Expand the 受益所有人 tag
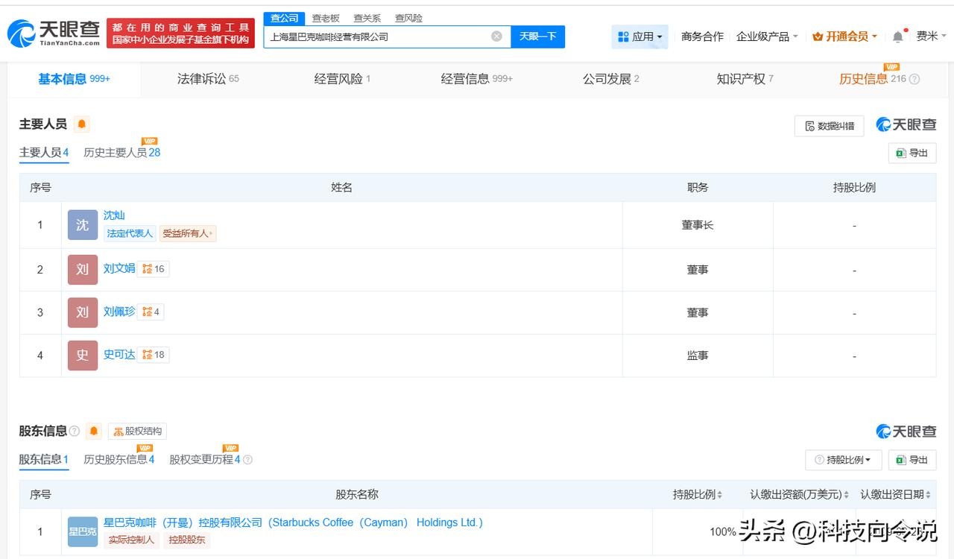Image resolution: width=954 pixels, height=559 pixels. tap(188, 233)
